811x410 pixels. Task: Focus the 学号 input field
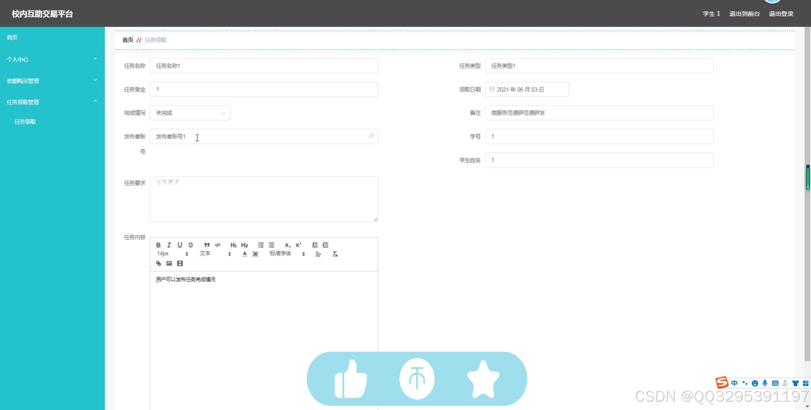point(599,136)
